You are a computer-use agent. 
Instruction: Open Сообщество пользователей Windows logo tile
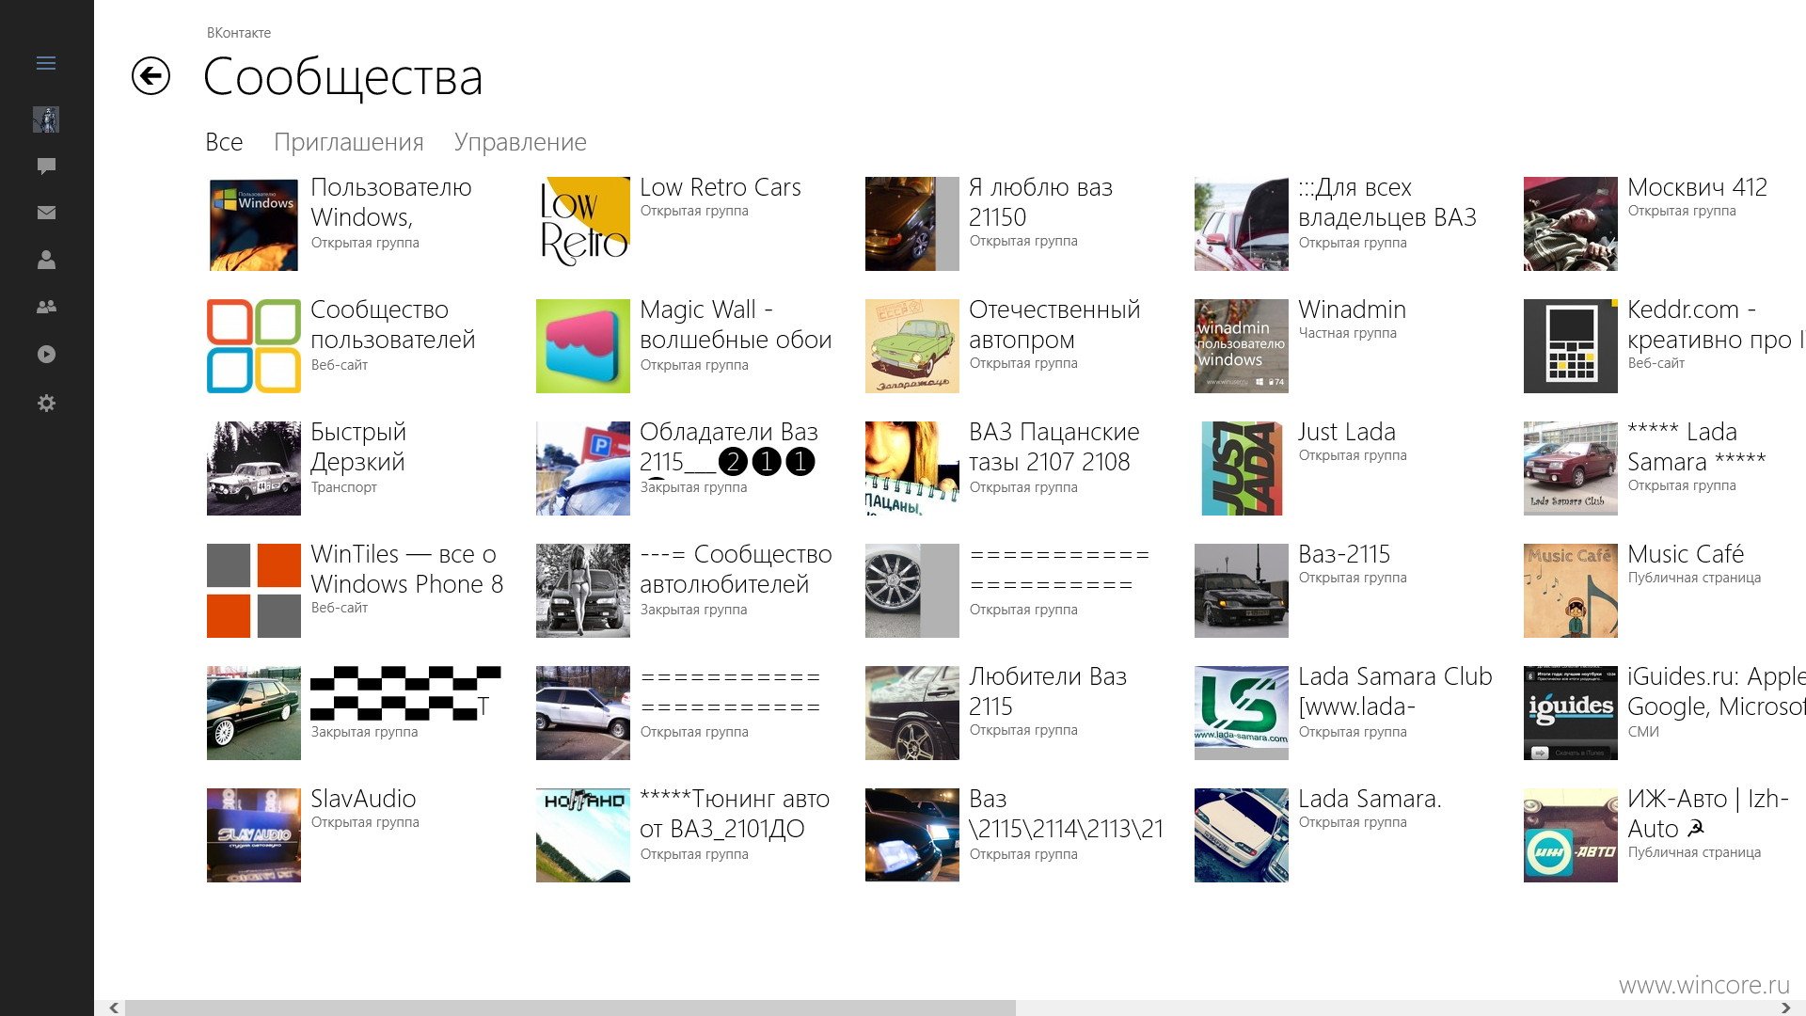click(254, 346)
